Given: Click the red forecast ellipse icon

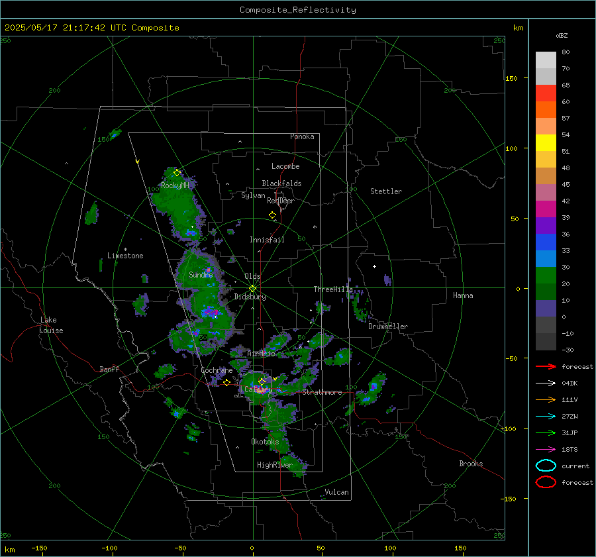Looking at the screenshot, I should pos(546,482).
